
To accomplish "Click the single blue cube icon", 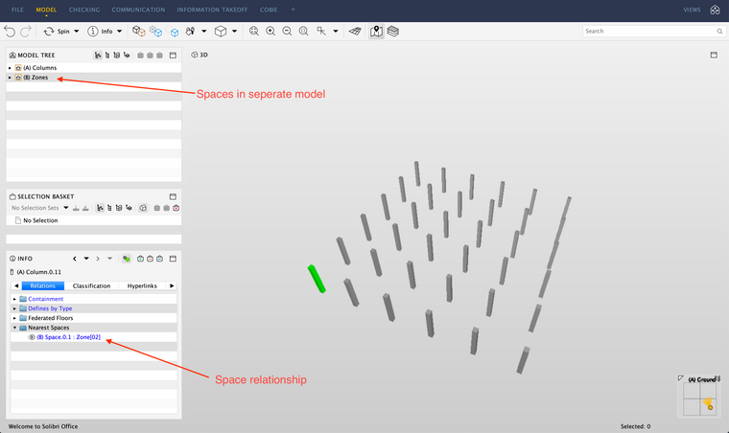I will (x=174, y=32).
